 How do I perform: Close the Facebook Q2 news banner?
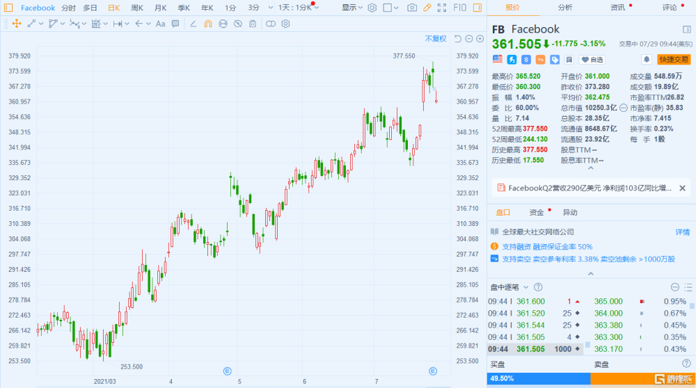[x=682, y=188]
